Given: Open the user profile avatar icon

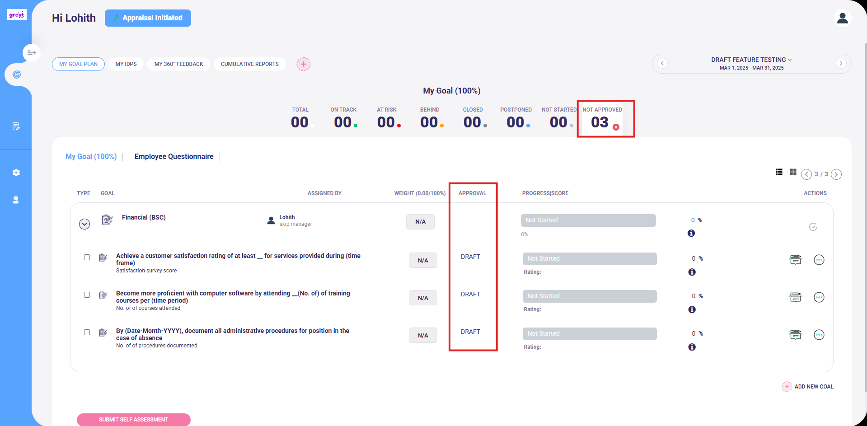Looking at the screenshot, I should (842, 18).
